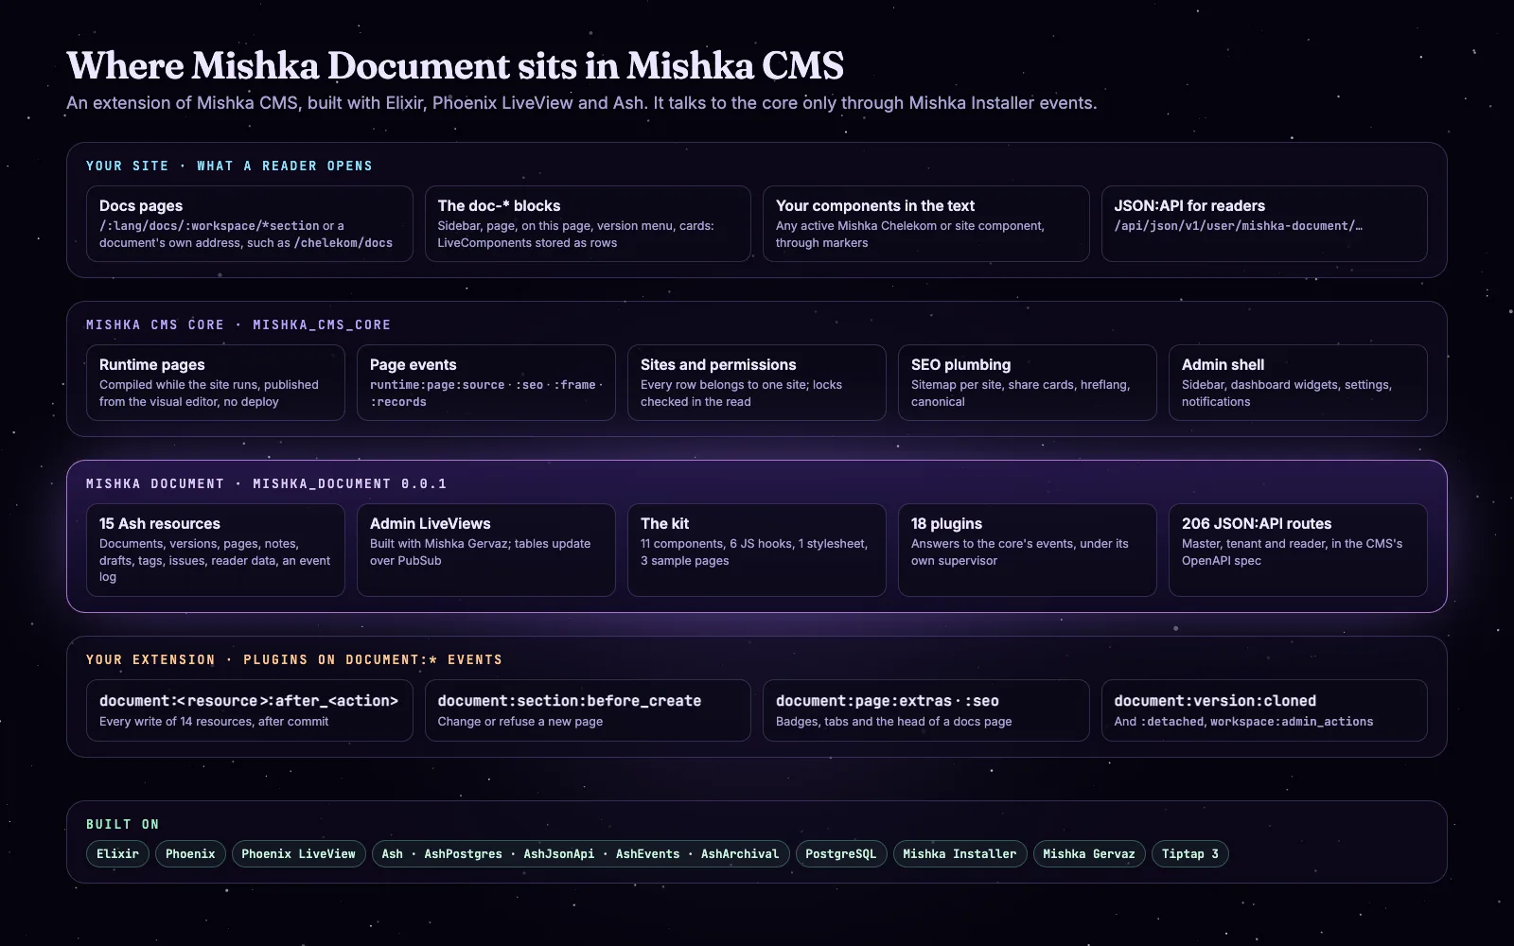The image size is (1514, 946).
Task: Select the 206 JSON:API routes card
Action: click(x=1298, y=551)
